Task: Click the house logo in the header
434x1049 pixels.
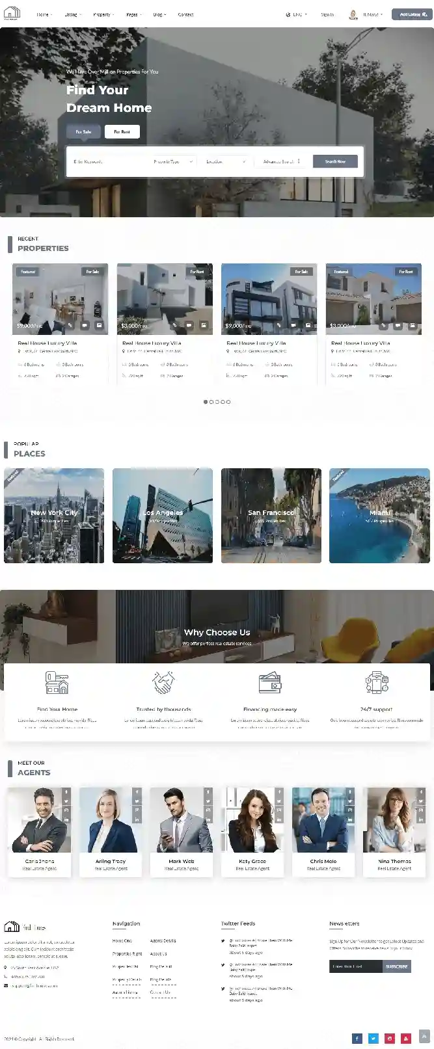Action: [12, 13]
